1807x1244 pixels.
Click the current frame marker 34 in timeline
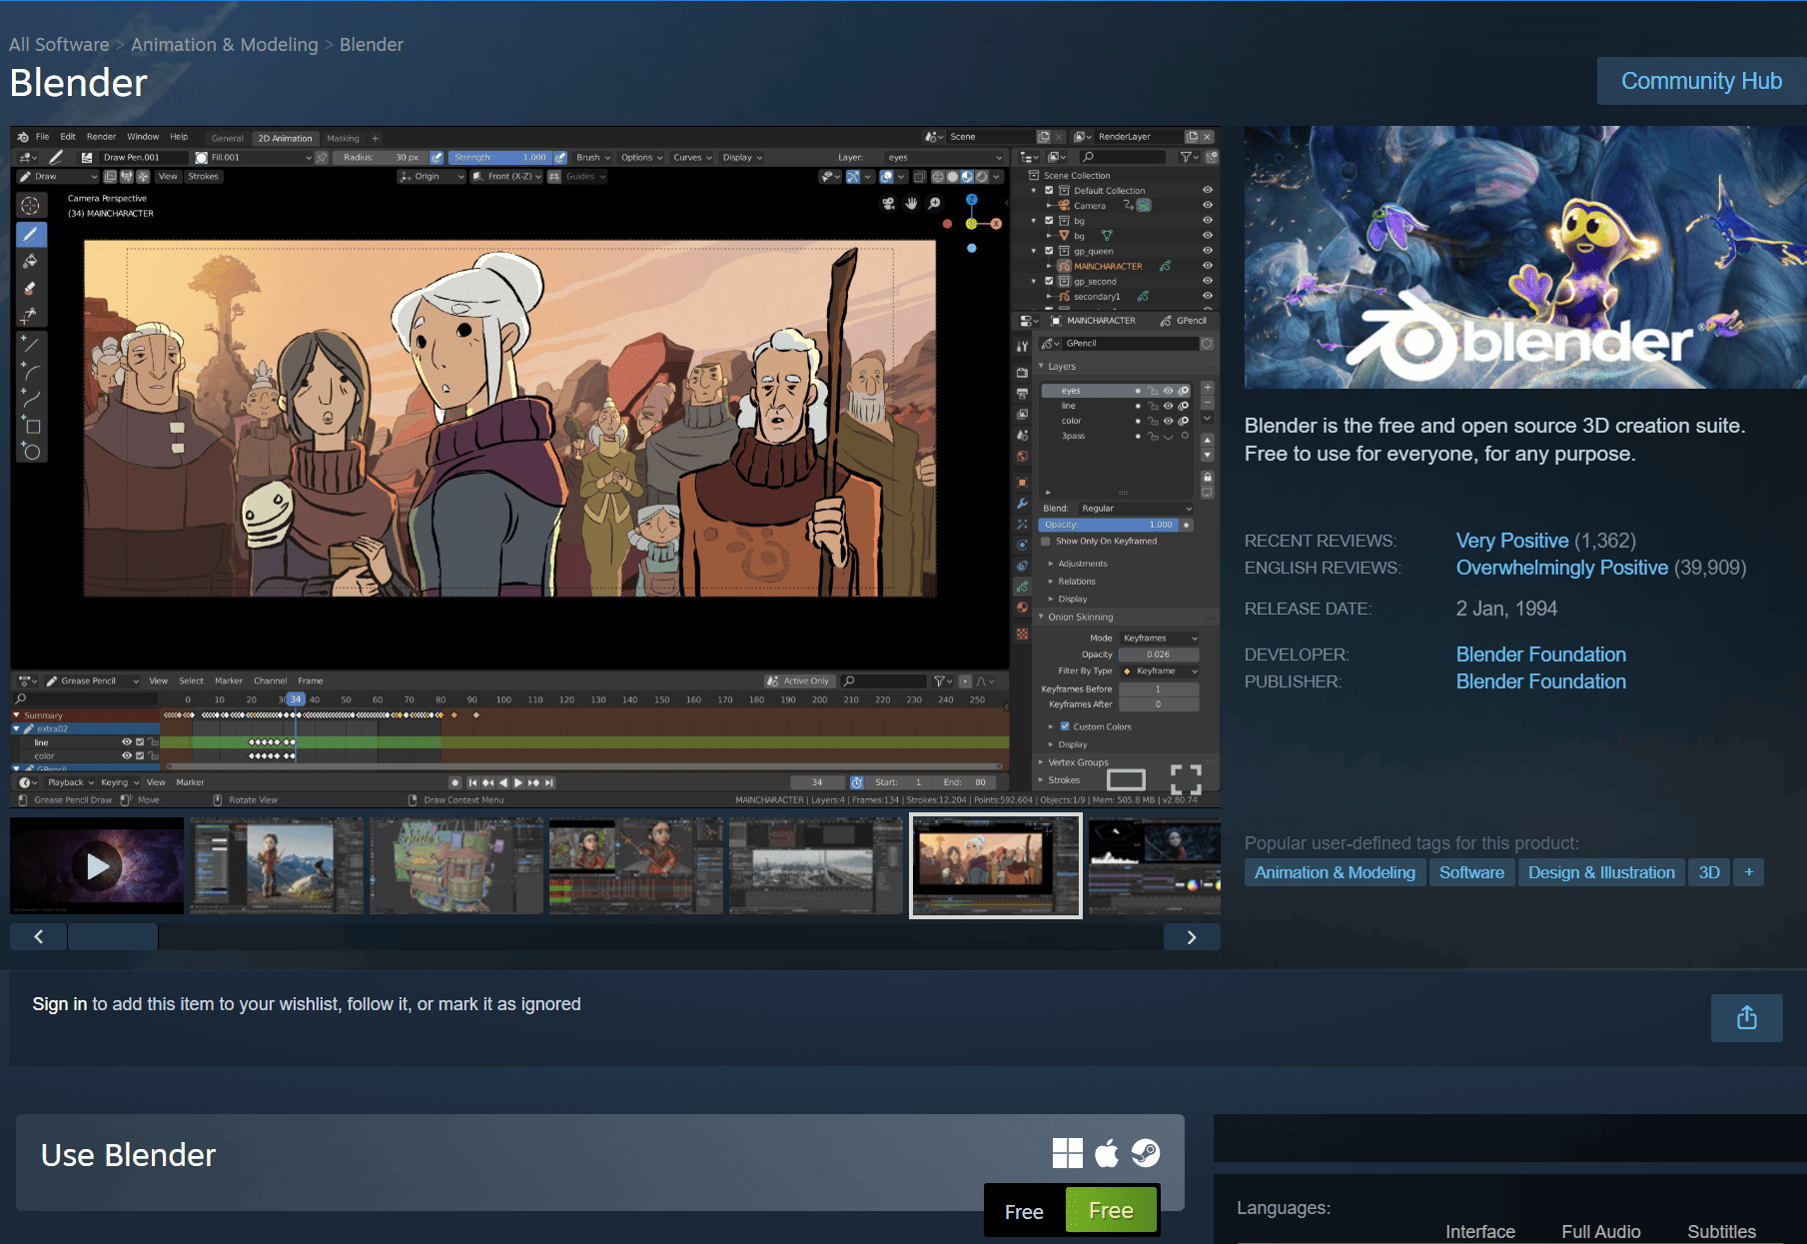point(296,699)
